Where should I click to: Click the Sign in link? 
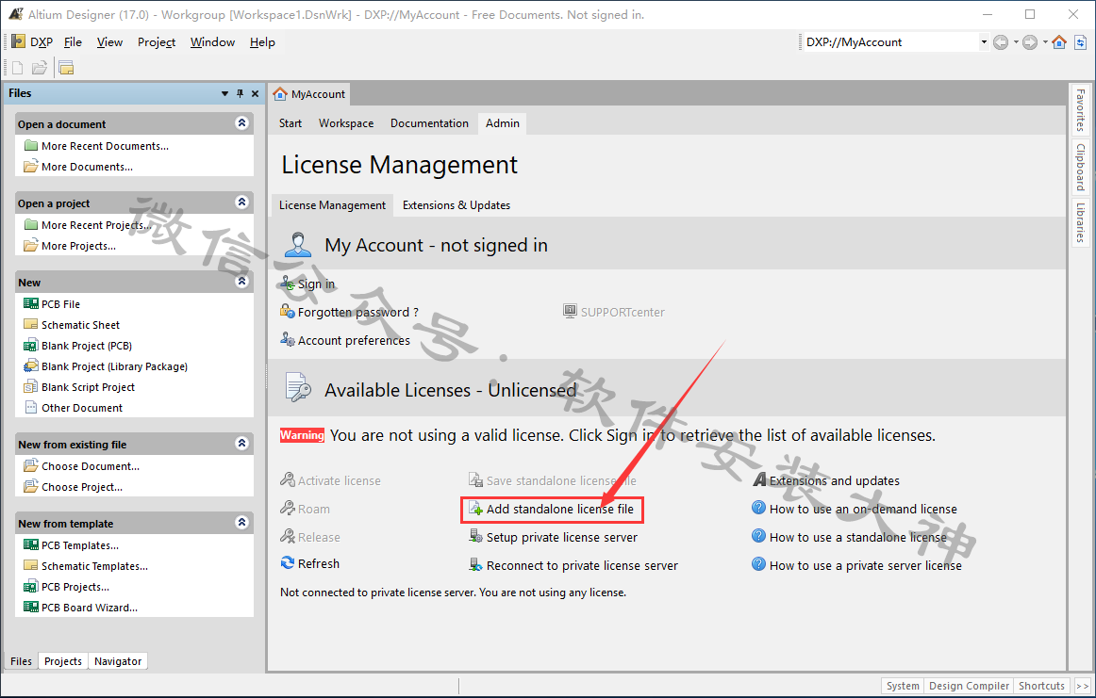click(x=316, y=284)
